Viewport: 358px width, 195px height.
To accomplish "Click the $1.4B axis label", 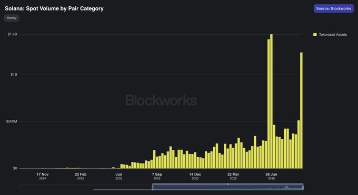I will coord(12,34).
